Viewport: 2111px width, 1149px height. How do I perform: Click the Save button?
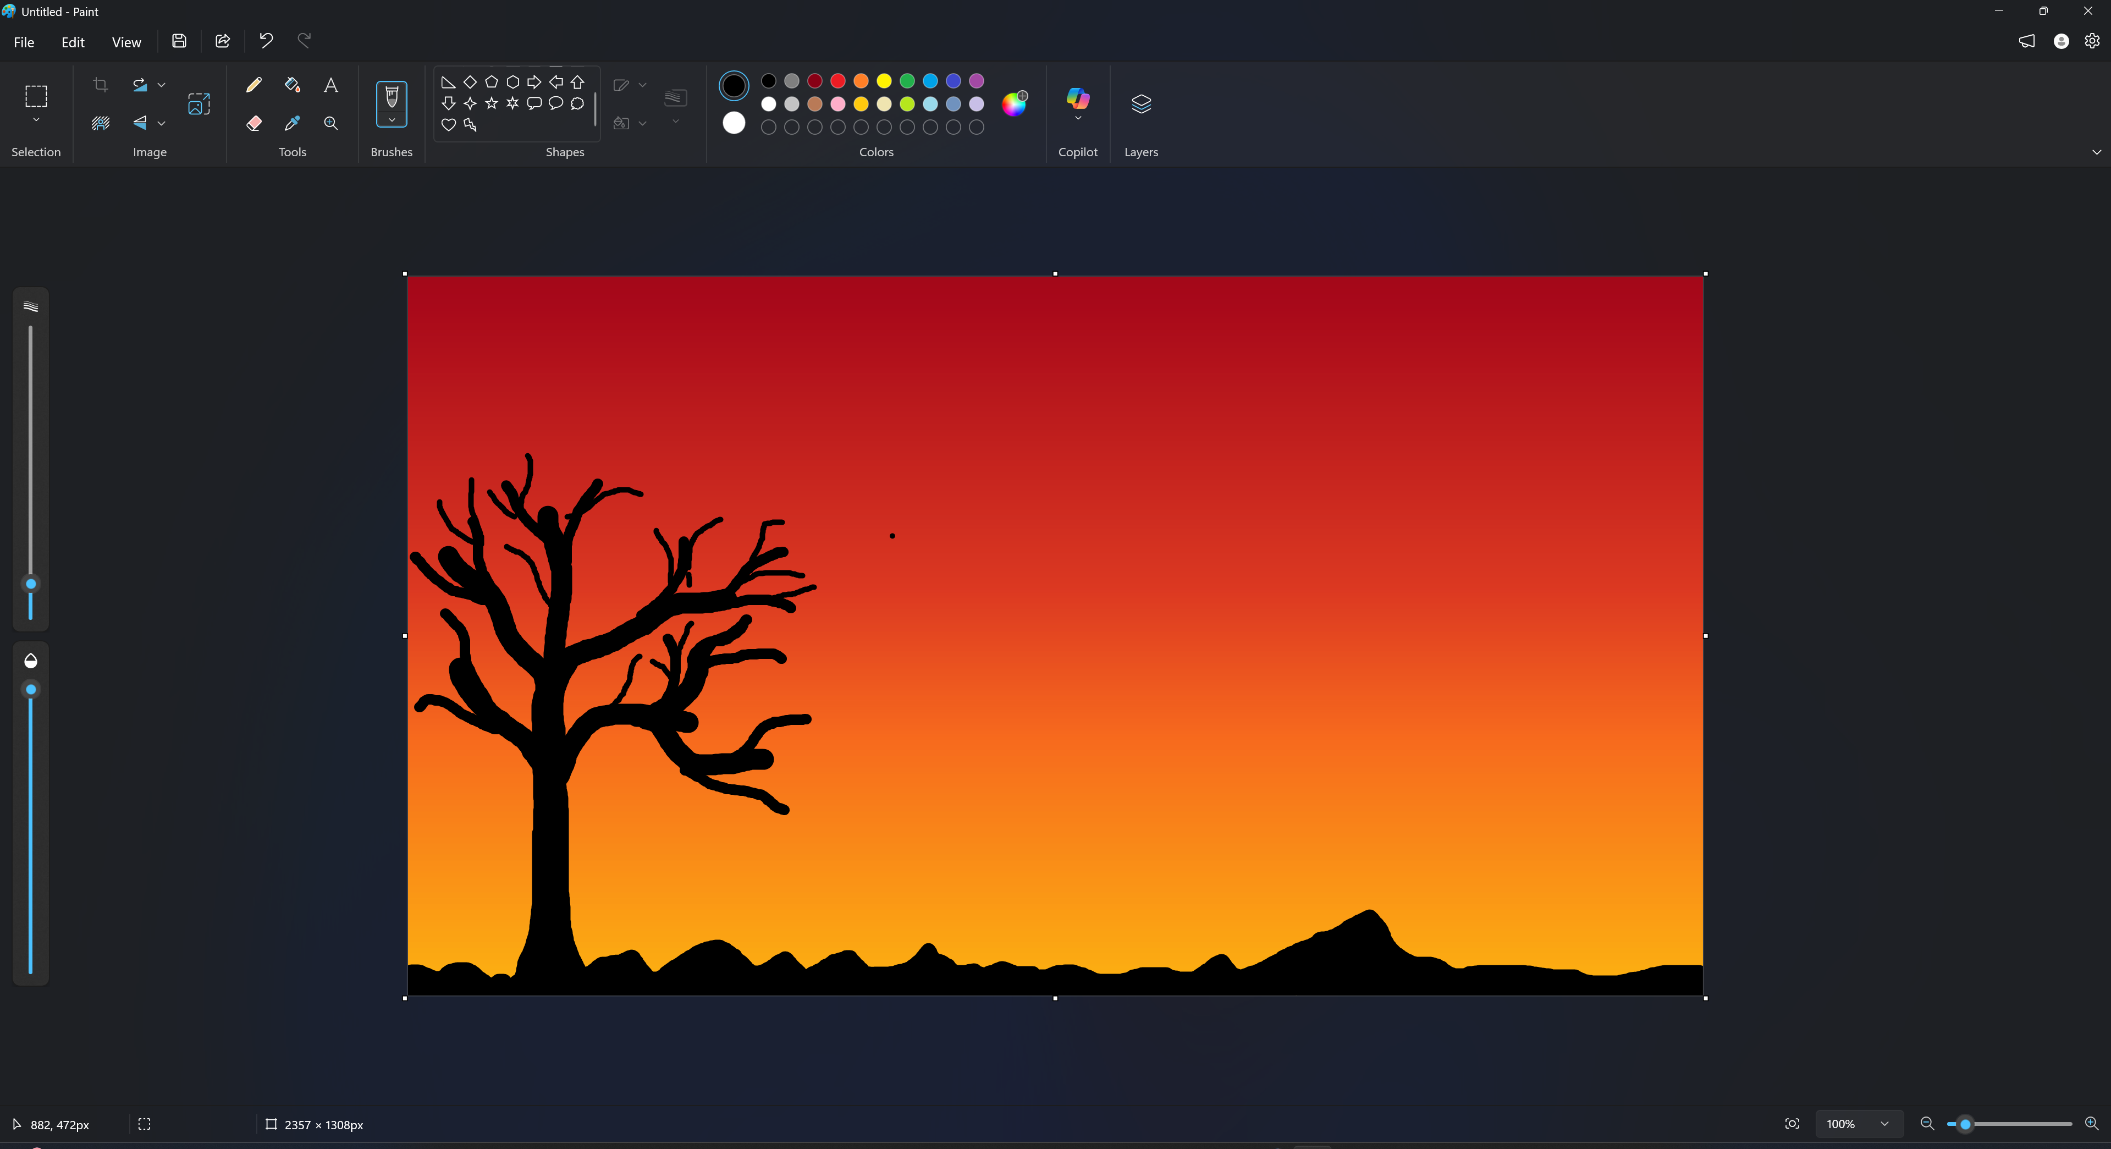[x=179, y=40]
